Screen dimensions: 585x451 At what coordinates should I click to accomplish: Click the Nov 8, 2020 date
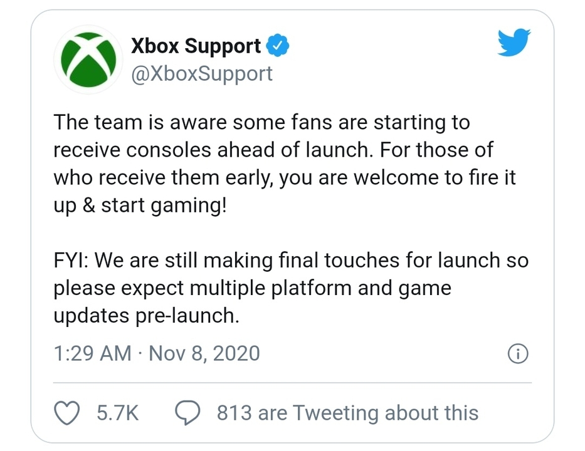pos(204,353)
